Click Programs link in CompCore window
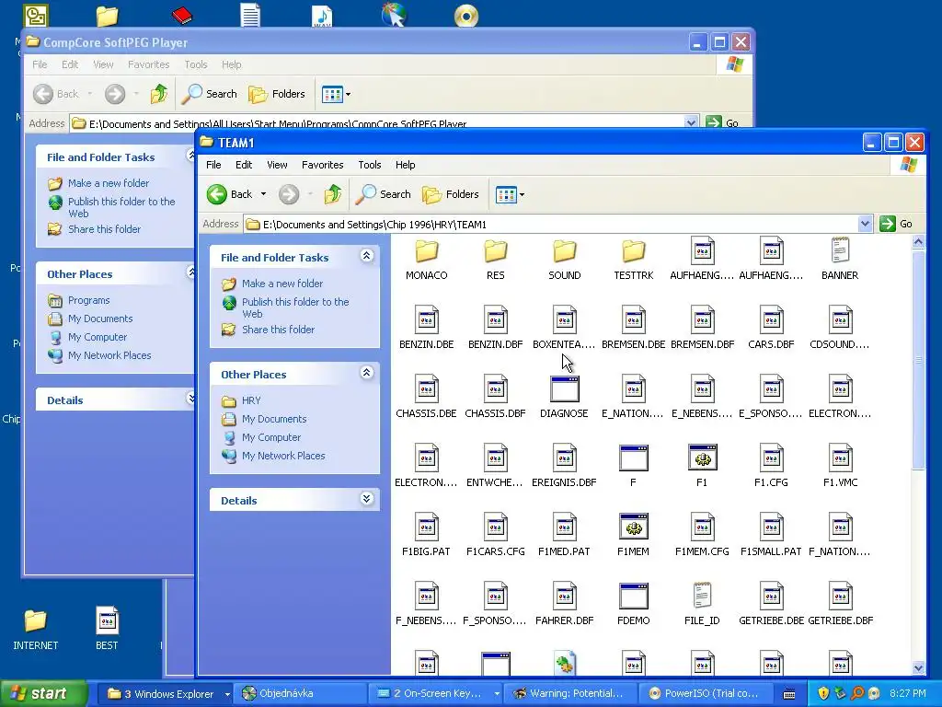Viewport: 942px width, 707px height. tap(89, 300)
